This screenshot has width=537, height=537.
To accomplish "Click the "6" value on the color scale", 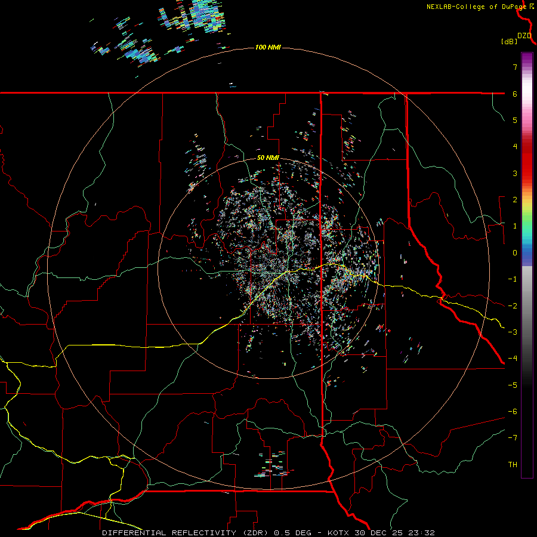I will click(515, 94).
